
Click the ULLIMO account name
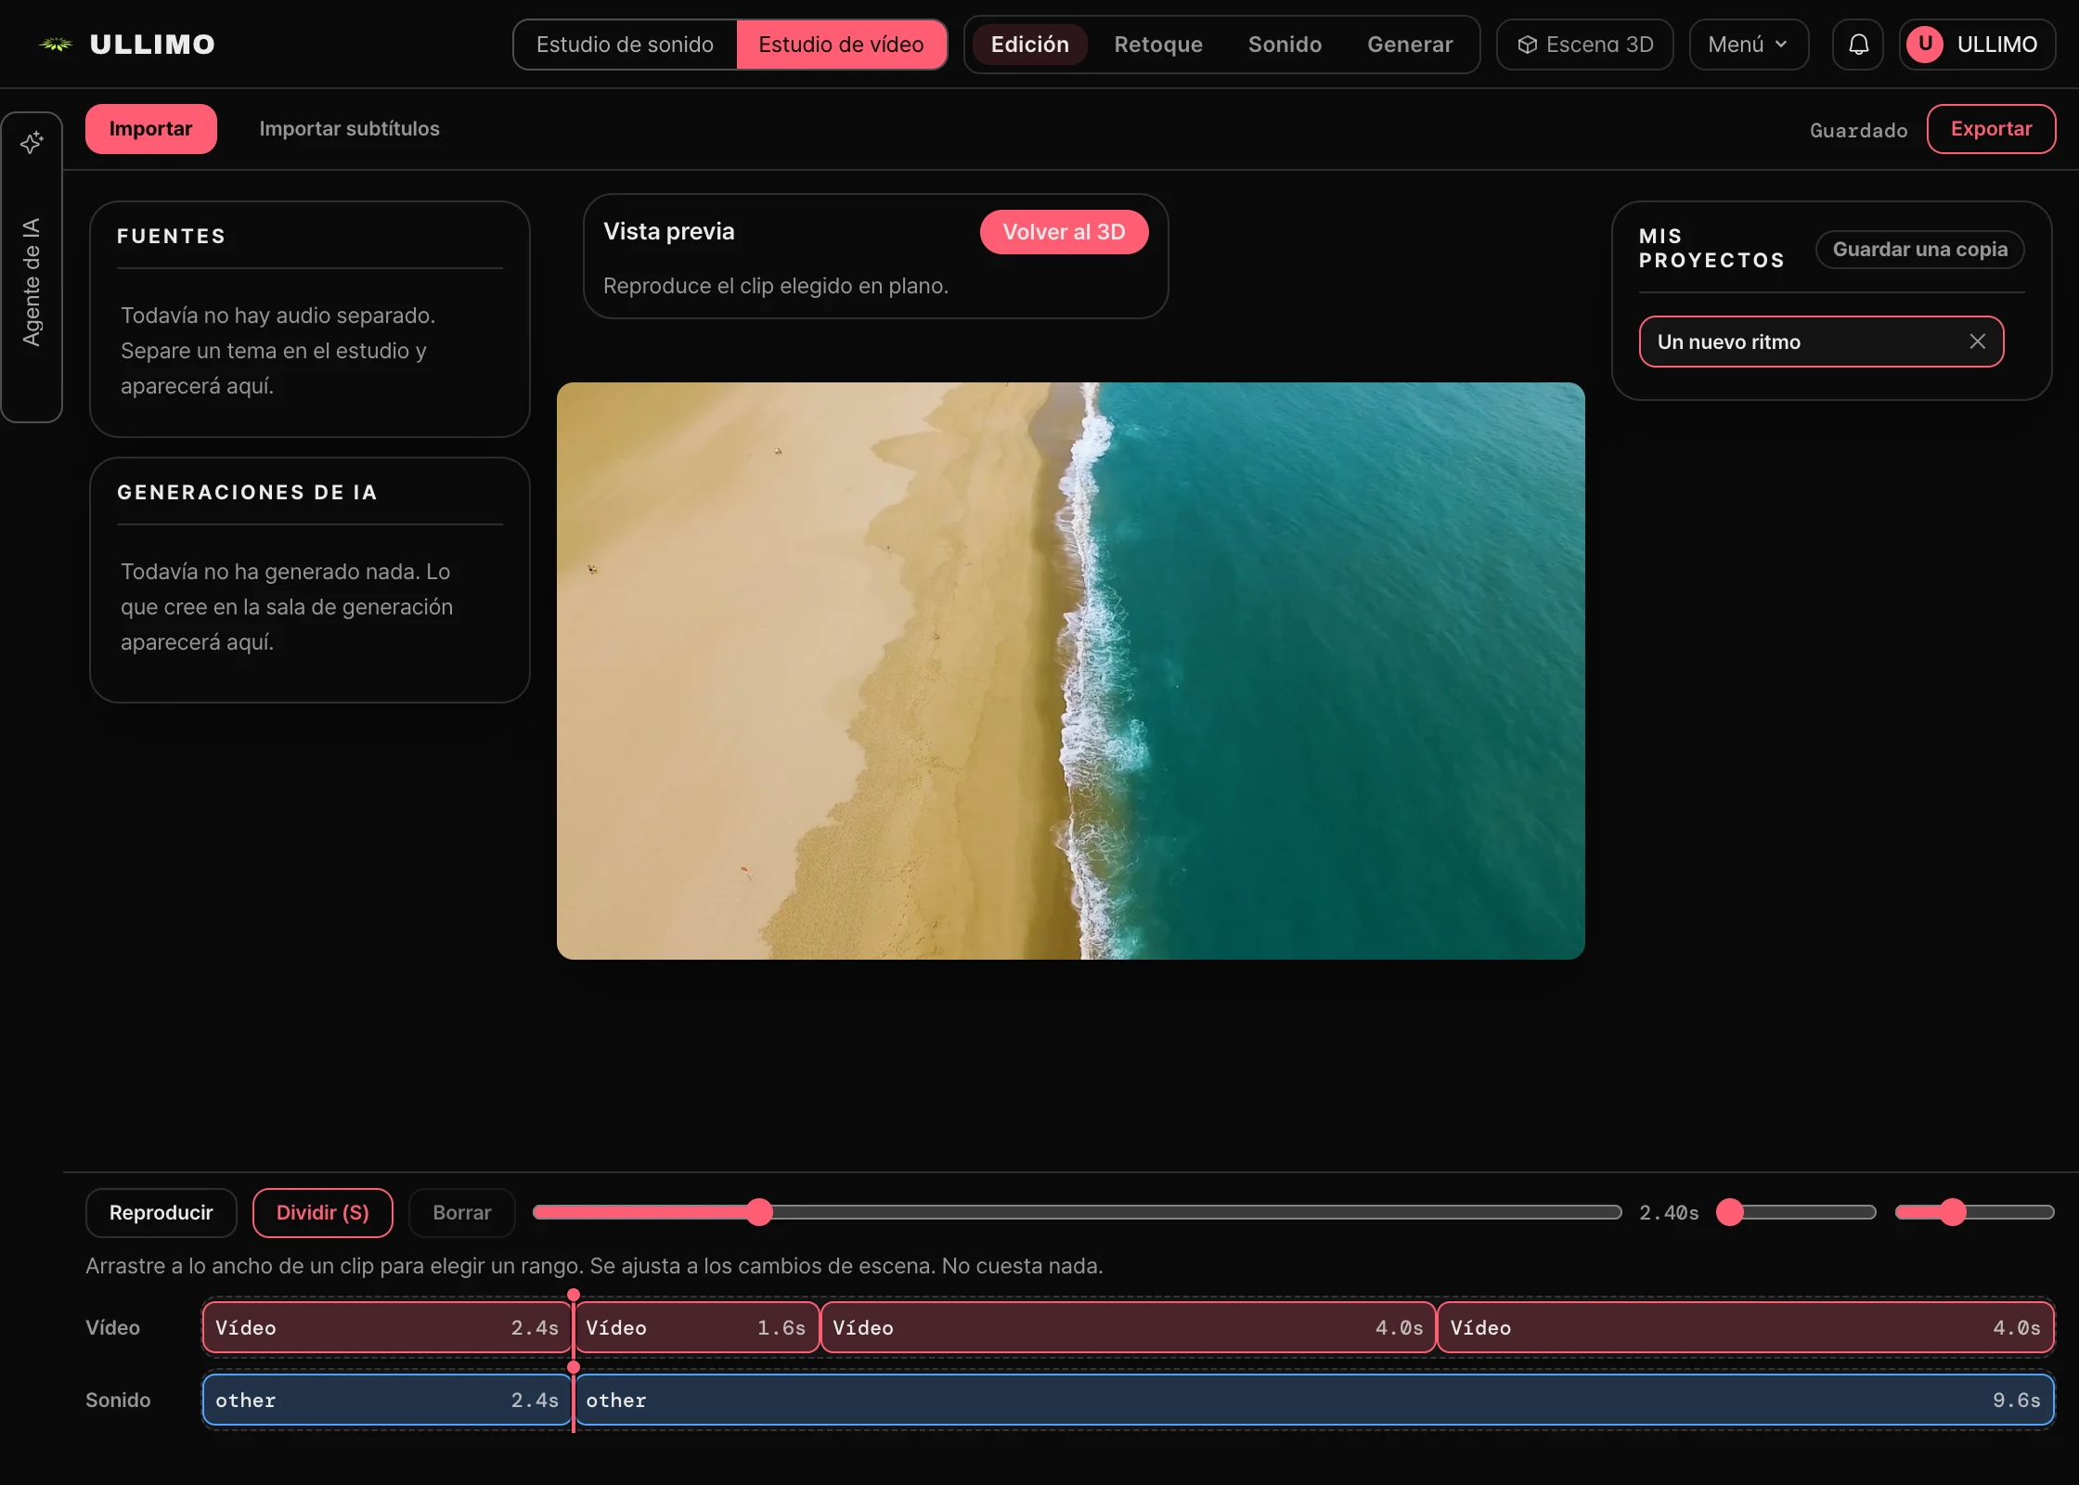click(1996, 45)
